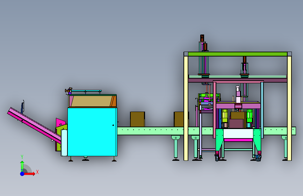The height and width of the screenshot is (196, 303).
Task: Select the teal horizontal rod above the cabinet
Action: coord(86,91)
